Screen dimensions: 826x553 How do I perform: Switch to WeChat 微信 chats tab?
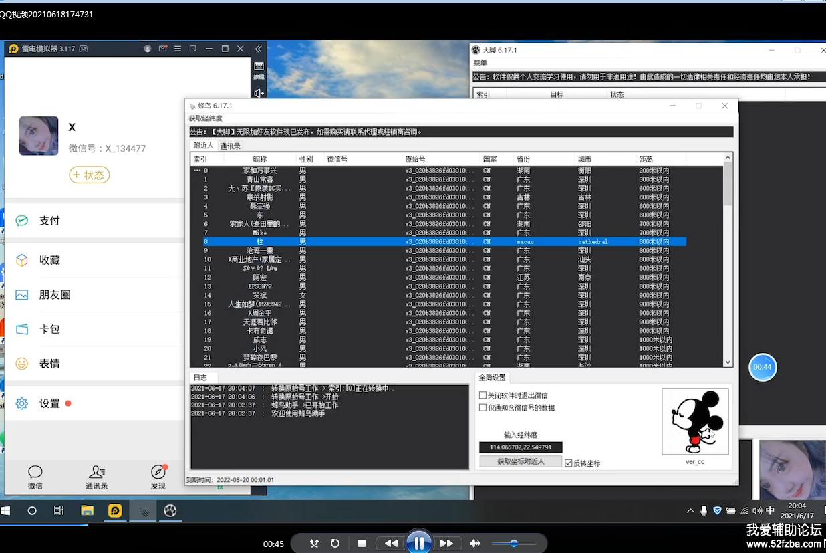35,477
